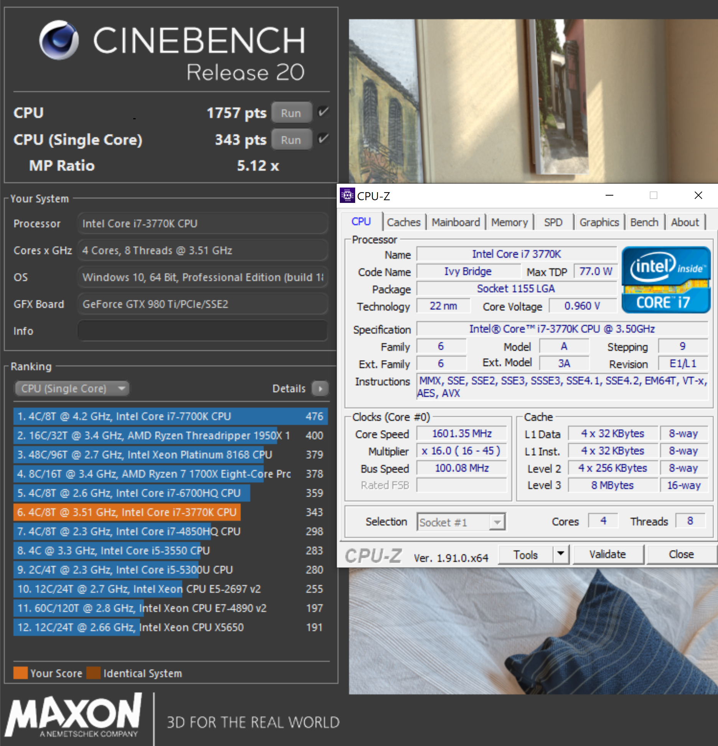Run the CPU (Single Core) benchmark
718x746 pixels.
coord(291,140)
